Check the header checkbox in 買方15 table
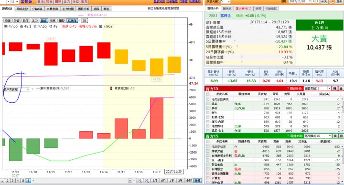 (x=208, y=94)
